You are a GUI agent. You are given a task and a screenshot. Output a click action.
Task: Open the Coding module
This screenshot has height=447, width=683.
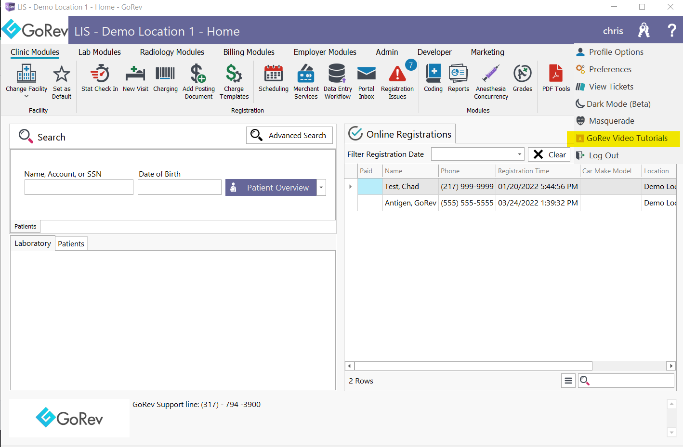coord(433,79)
